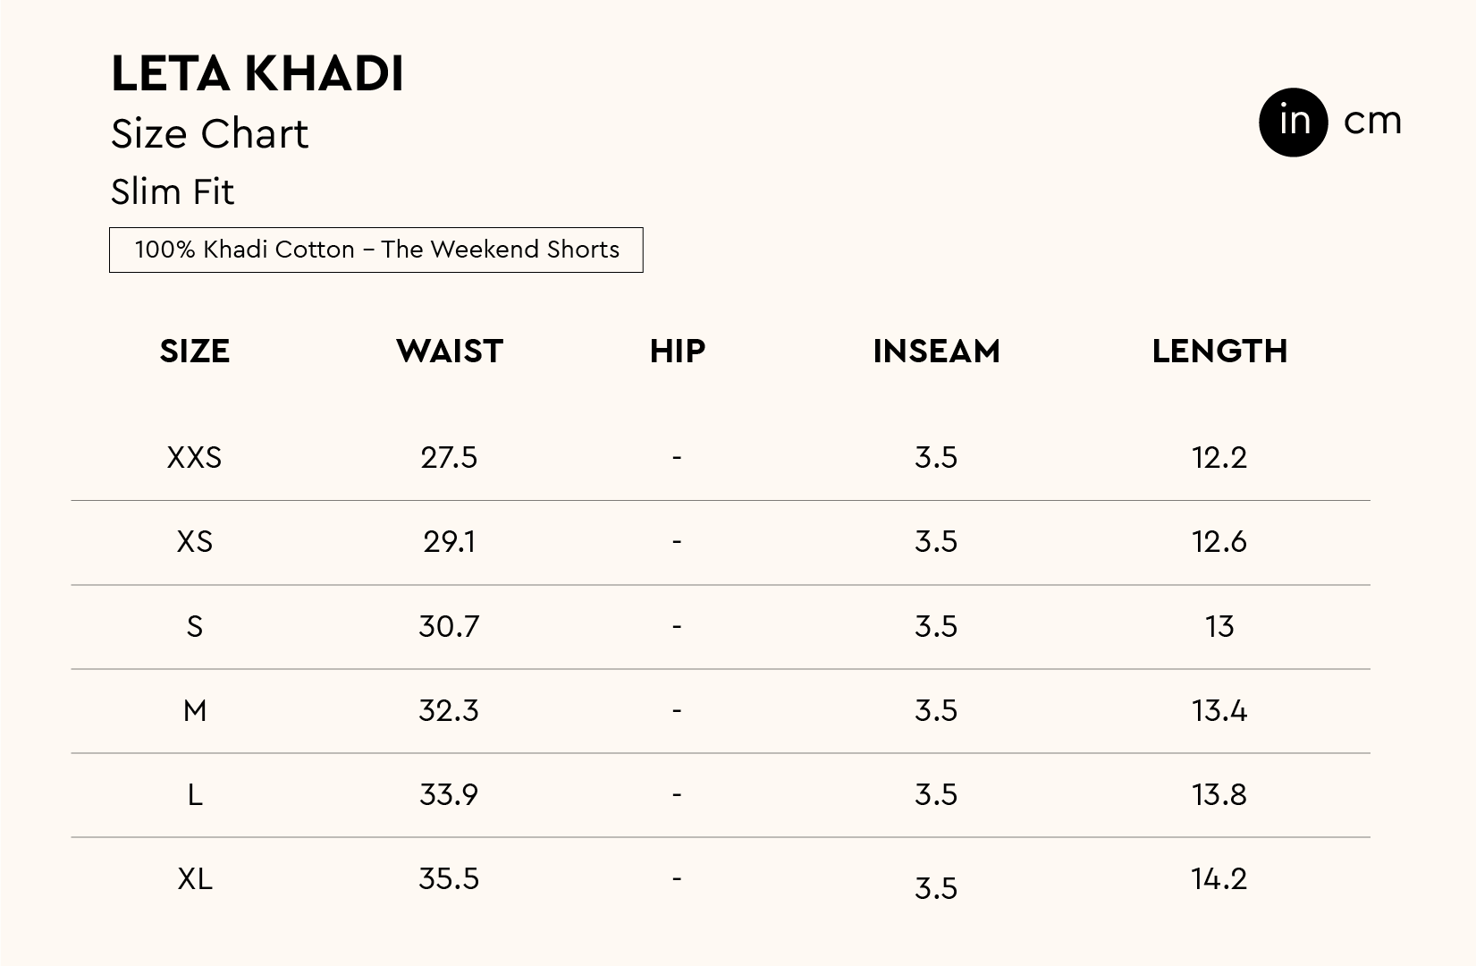Click the HIP column header
The image size is (1476, 966).
[x=678, y=351]
